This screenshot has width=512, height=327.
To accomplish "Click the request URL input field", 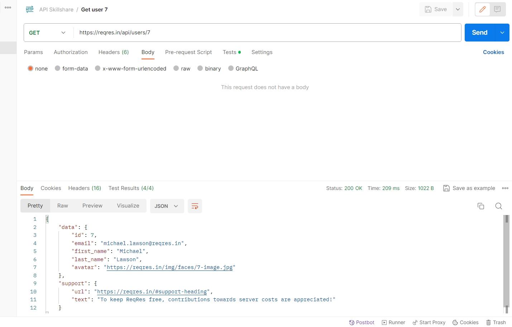I will coord(267,33).
